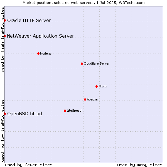This screenshot has width=167, height=167.
Task: Click 'used by fewer sites' axis label
Action: (x=29, y=165)
